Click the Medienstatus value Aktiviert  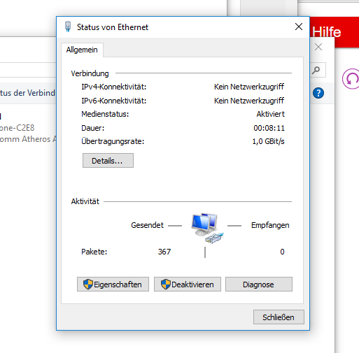pos(271,114)
